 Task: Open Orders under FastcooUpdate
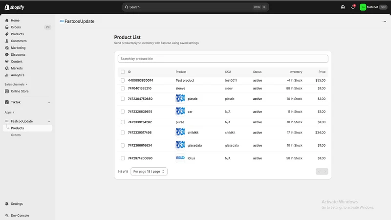click(16, 135)
